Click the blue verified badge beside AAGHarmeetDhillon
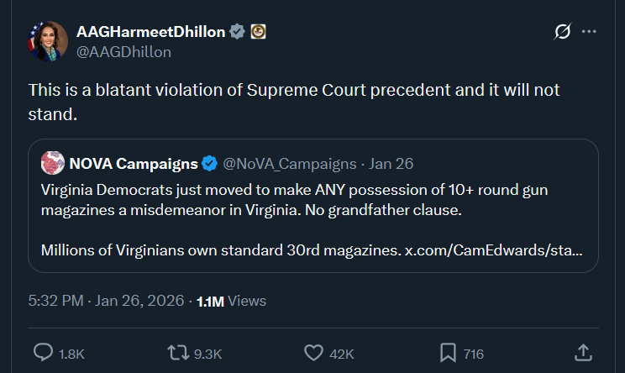 tap(239, 32)
